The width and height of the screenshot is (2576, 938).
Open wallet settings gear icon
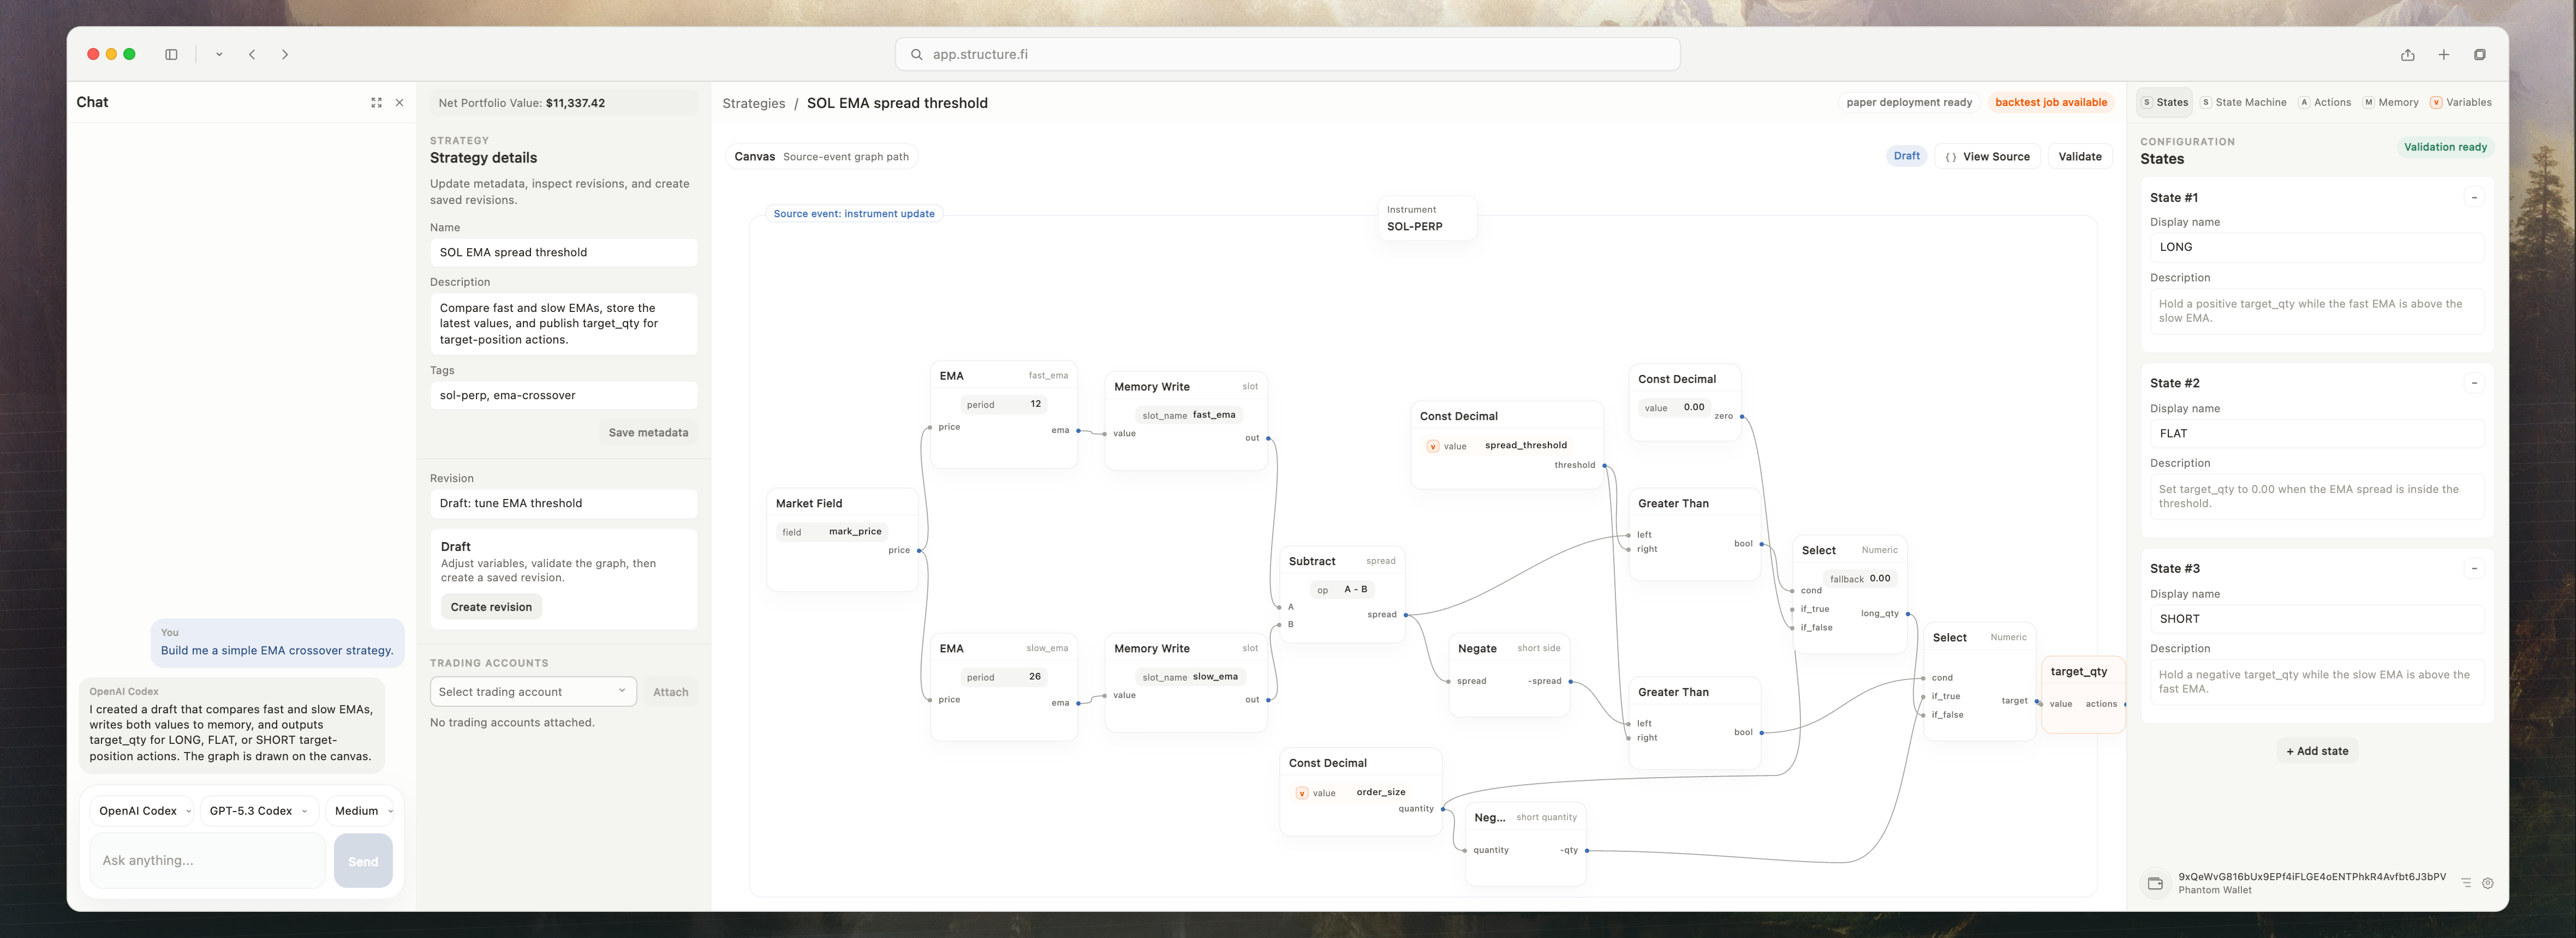[x=2488, y=883]
